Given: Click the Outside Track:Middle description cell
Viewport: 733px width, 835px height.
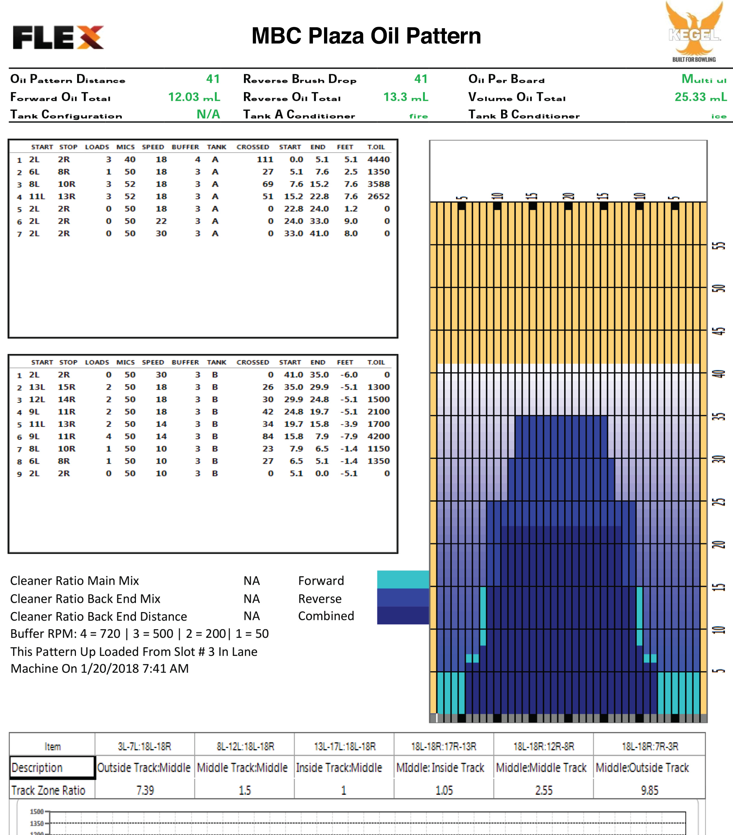Looking at the screenshot, I should 144,767.
